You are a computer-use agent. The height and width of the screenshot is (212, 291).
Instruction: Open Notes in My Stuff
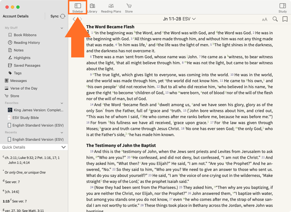[x=18, y=50]
